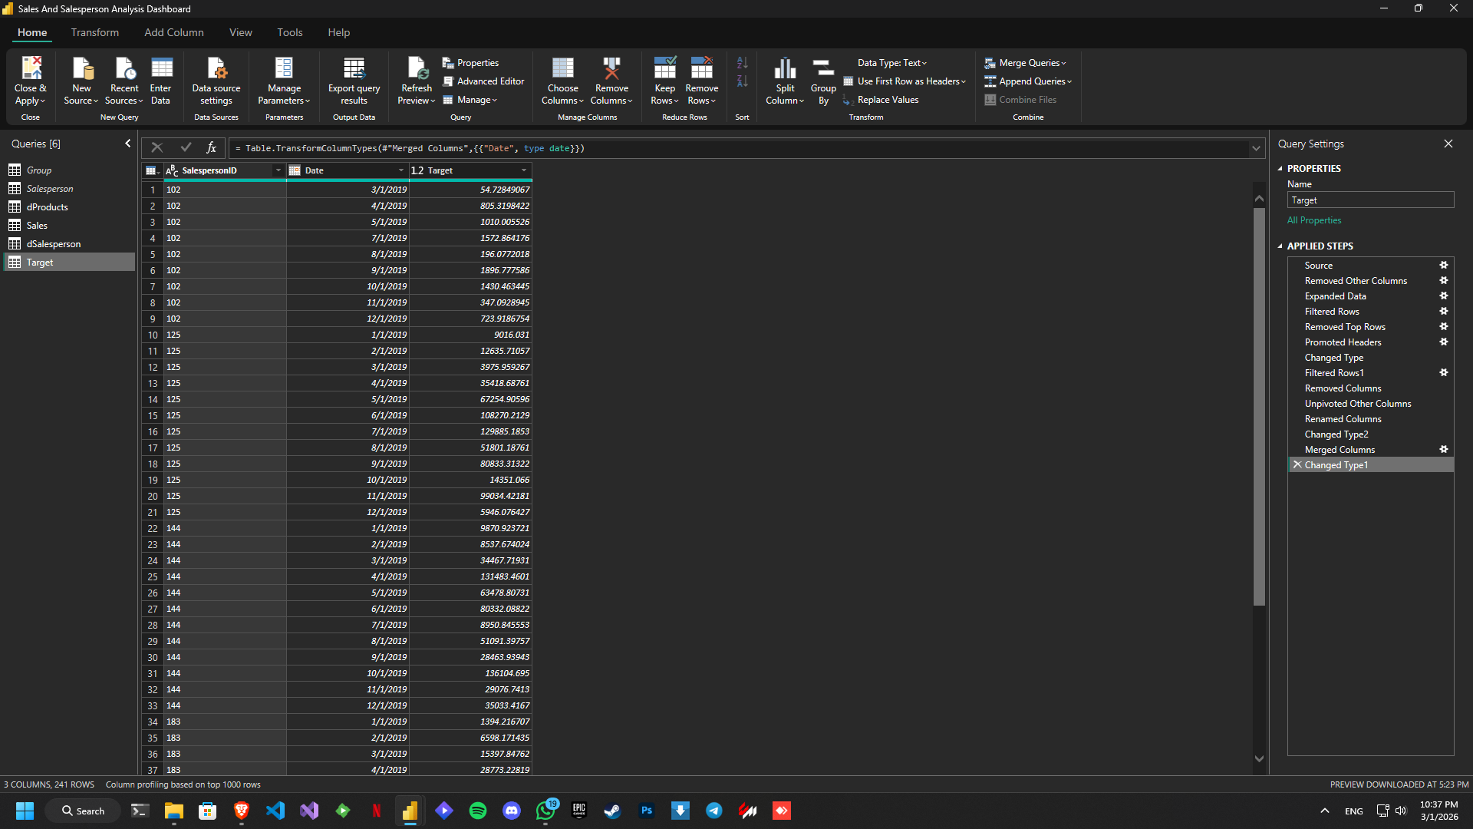Expand the formula bar
Viewport: 1473px width, 829px height.
[1255, 147]
